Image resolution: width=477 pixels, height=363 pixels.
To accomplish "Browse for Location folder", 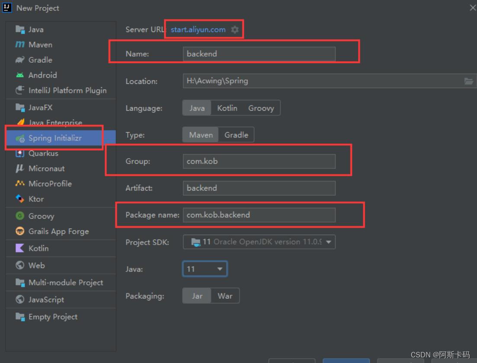I will coord(468,81).
